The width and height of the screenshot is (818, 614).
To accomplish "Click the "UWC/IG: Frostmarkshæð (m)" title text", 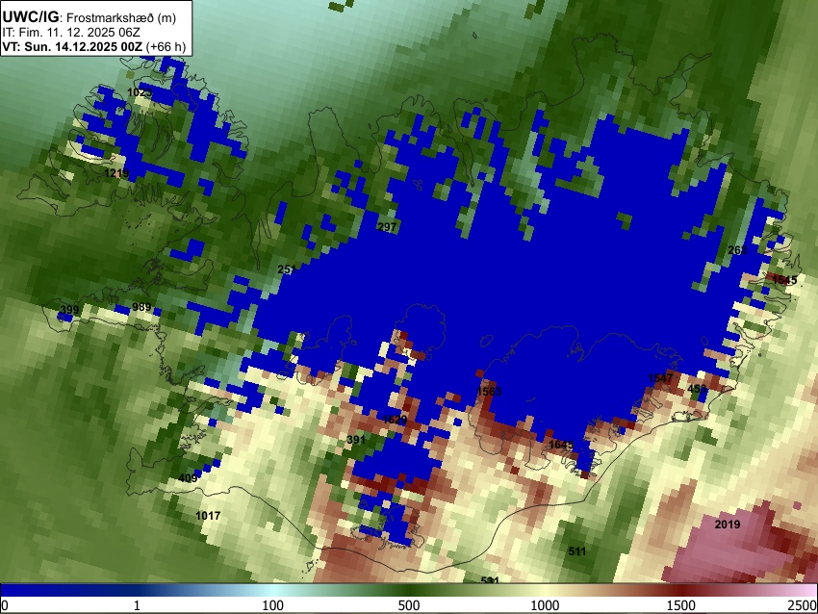I will (89, 17).
